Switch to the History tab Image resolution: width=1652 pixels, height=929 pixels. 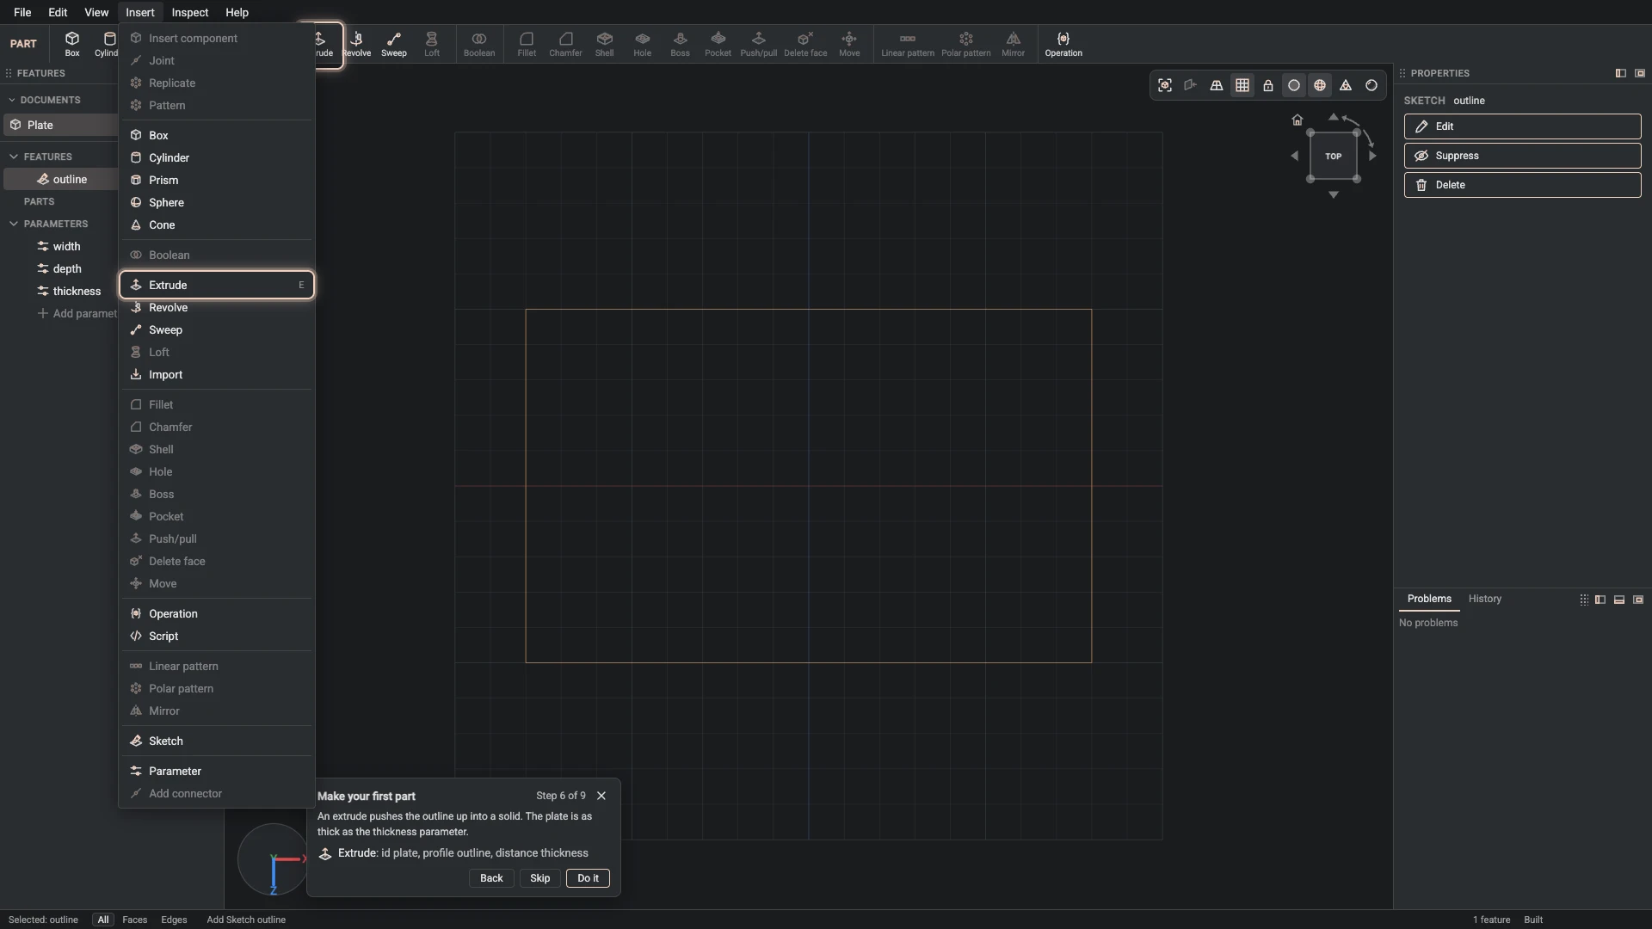tap(1484, 599)
